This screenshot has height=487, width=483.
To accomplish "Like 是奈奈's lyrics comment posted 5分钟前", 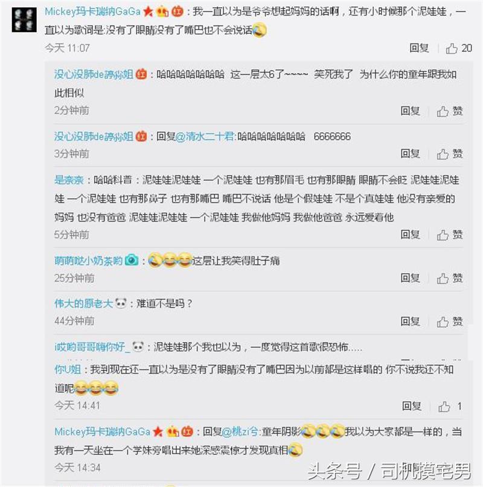I will 443,235.
